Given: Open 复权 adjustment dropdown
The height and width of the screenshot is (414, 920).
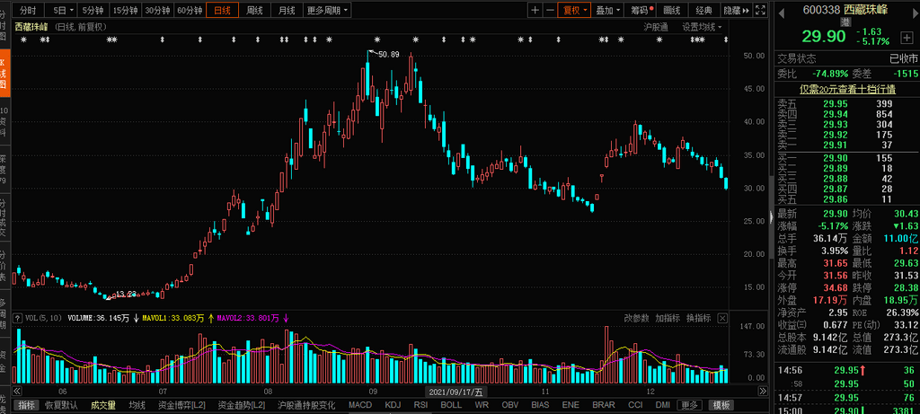Looking at the screenshot, I should [x=574, y=10].
